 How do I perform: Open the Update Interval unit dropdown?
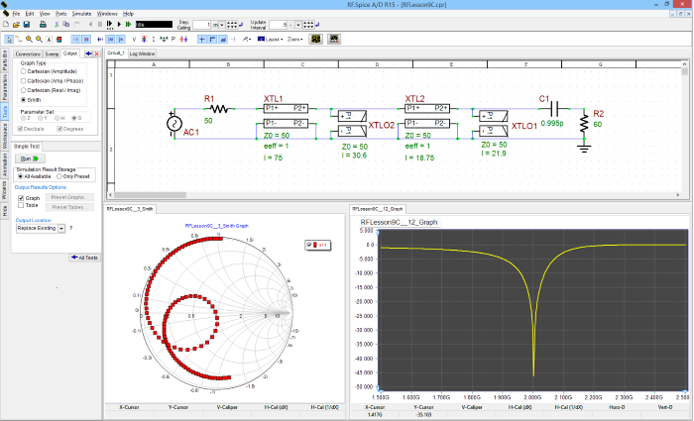pos(298,25)
